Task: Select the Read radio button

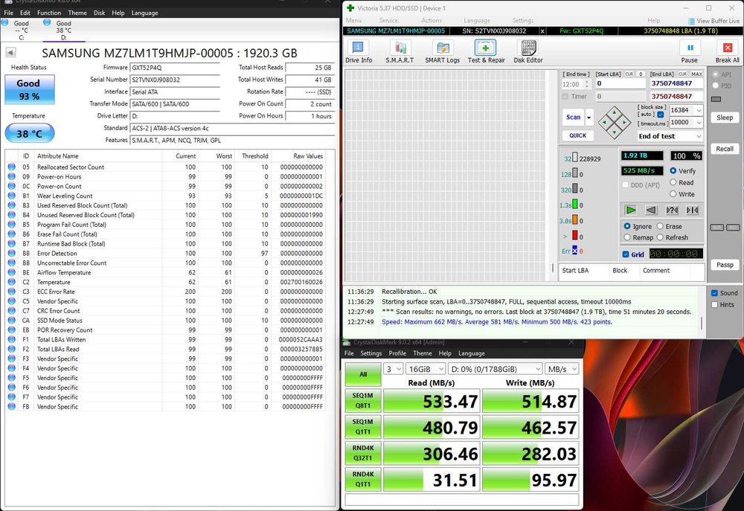Action: click(673, 182)
